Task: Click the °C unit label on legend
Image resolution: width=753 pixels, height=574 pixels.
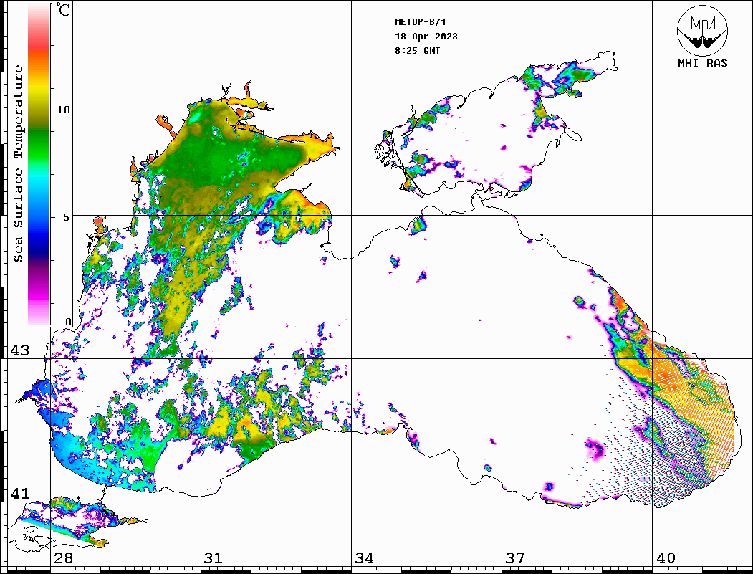Action: click(x=62, y=9)
